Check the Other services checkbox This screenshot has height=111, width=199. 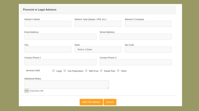click(x=118, y=71)
